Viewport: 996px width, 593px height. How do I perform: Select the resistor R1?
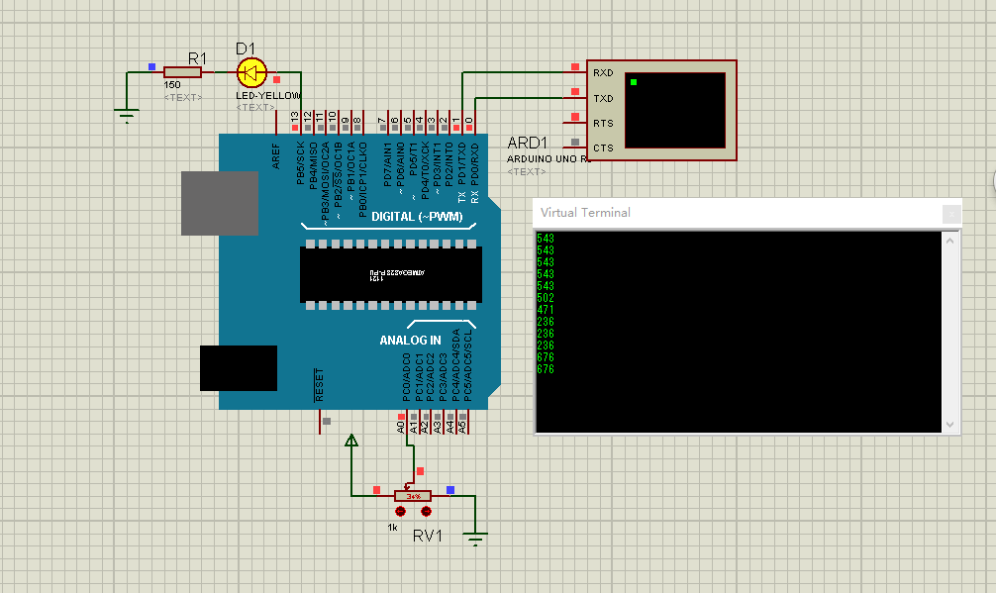point(182,71)
